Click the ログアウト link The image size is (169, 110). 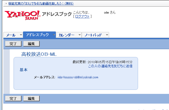coord(82,16)
